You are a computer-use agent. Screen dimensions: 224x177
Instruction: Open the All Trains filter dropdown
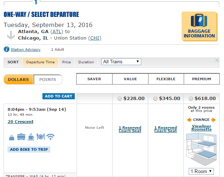pos(121,62)
